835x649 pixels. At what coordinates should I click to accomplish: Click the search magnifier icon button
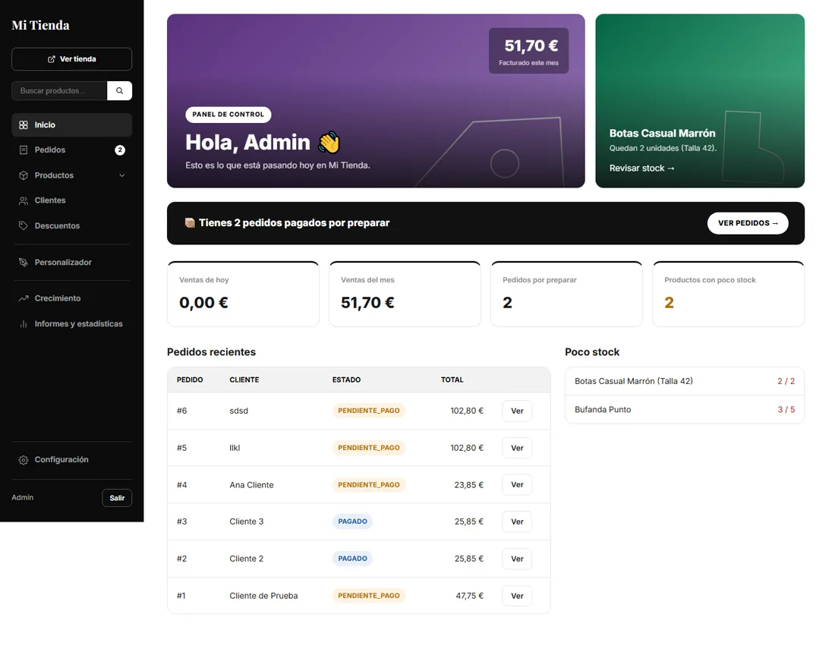pos(119,90)
